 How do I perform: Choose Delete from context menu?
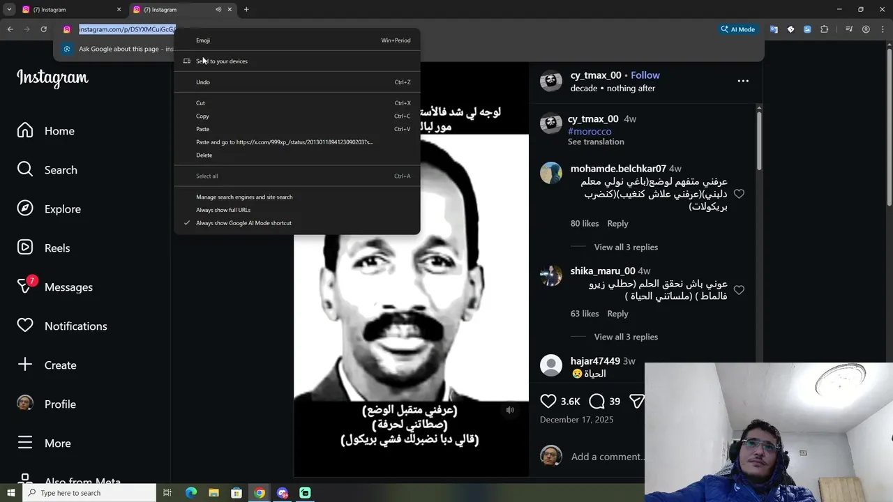coord(297,155)
